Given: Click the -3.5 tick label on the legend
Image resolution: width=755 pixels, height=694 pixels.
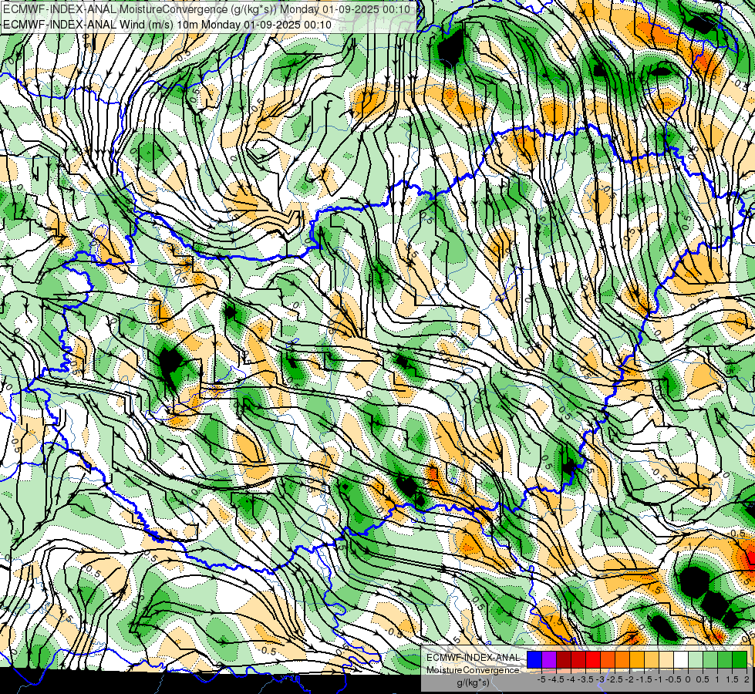Looking at the screenshot, I should tap(586, 679).
